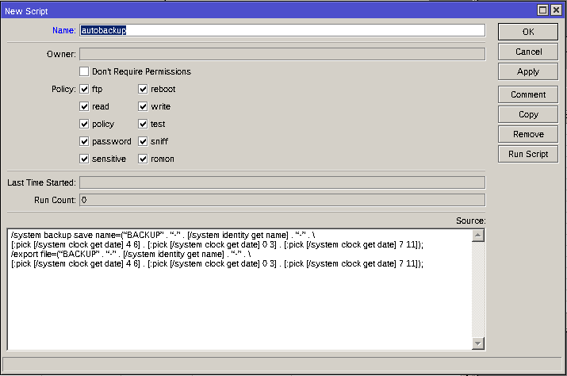Image resolution: width=567 pixels, height=376 pixels.
Task: Apply the script changes
Action: coord(527,71)
